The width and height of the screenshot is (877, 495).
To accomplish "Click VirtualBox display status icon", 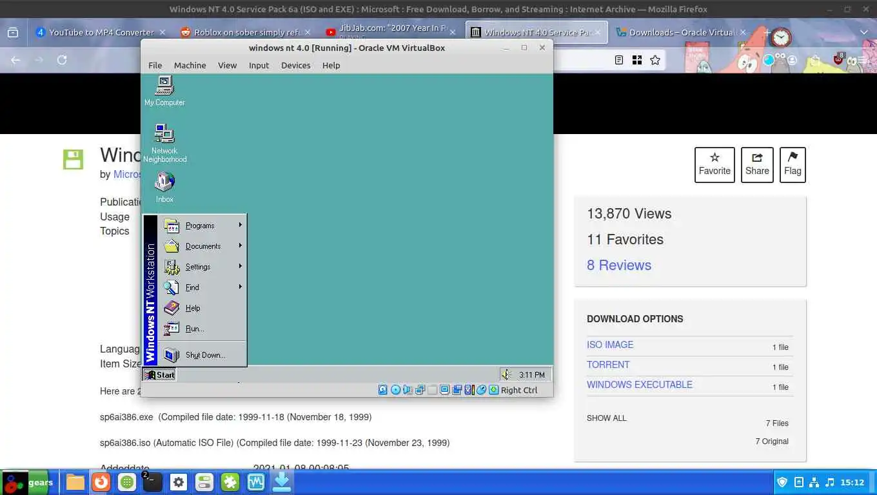I will pyautogui.click(x=445, y=390).
